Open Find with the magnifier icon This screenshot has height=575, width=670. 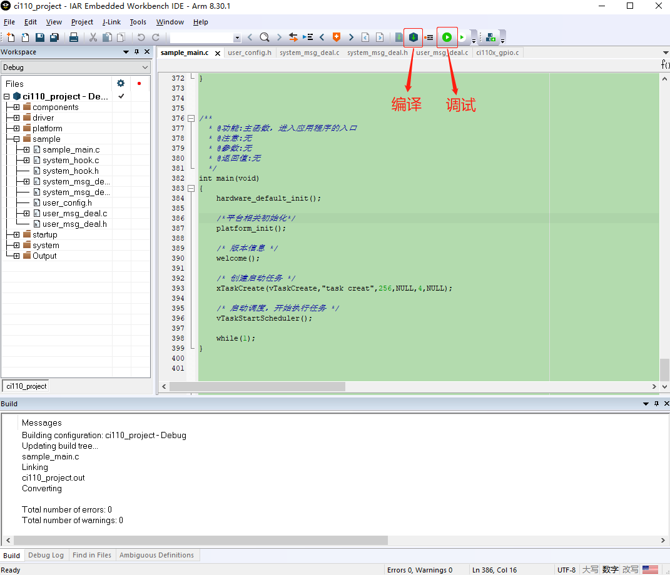coord(265,37)
